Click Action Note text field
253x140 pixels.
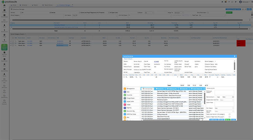tap(224, 104)
